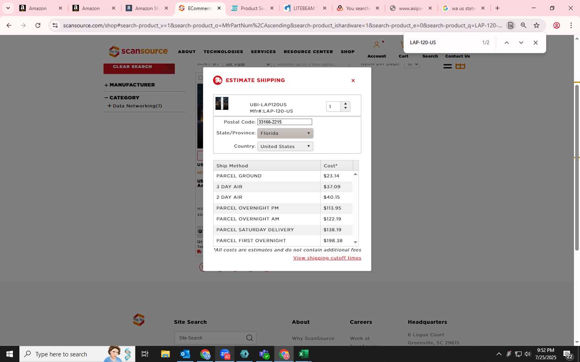580x362 pixels.
Task: Select the PARCEL OVERNIGHT AM row
Action: [283, 219]
